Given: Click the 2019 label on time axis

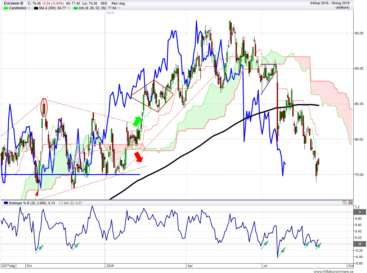Looking at the screenshot, I should [110, 266].
